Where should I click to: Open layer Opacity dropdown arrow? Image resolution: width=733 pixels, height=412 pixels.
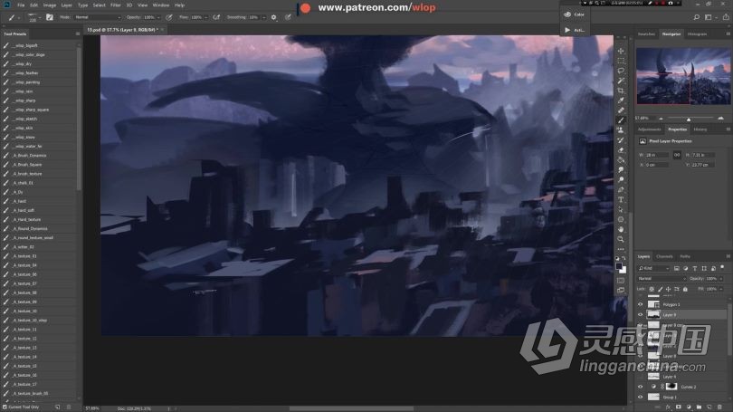pos(722,279)
